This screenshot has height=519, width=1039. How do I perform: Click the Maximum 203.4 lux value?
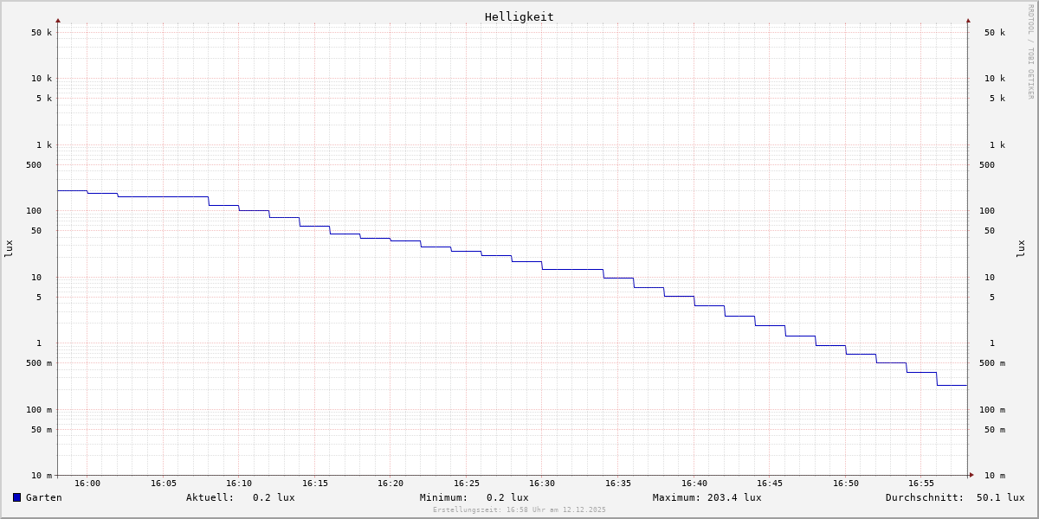point(734,497)
